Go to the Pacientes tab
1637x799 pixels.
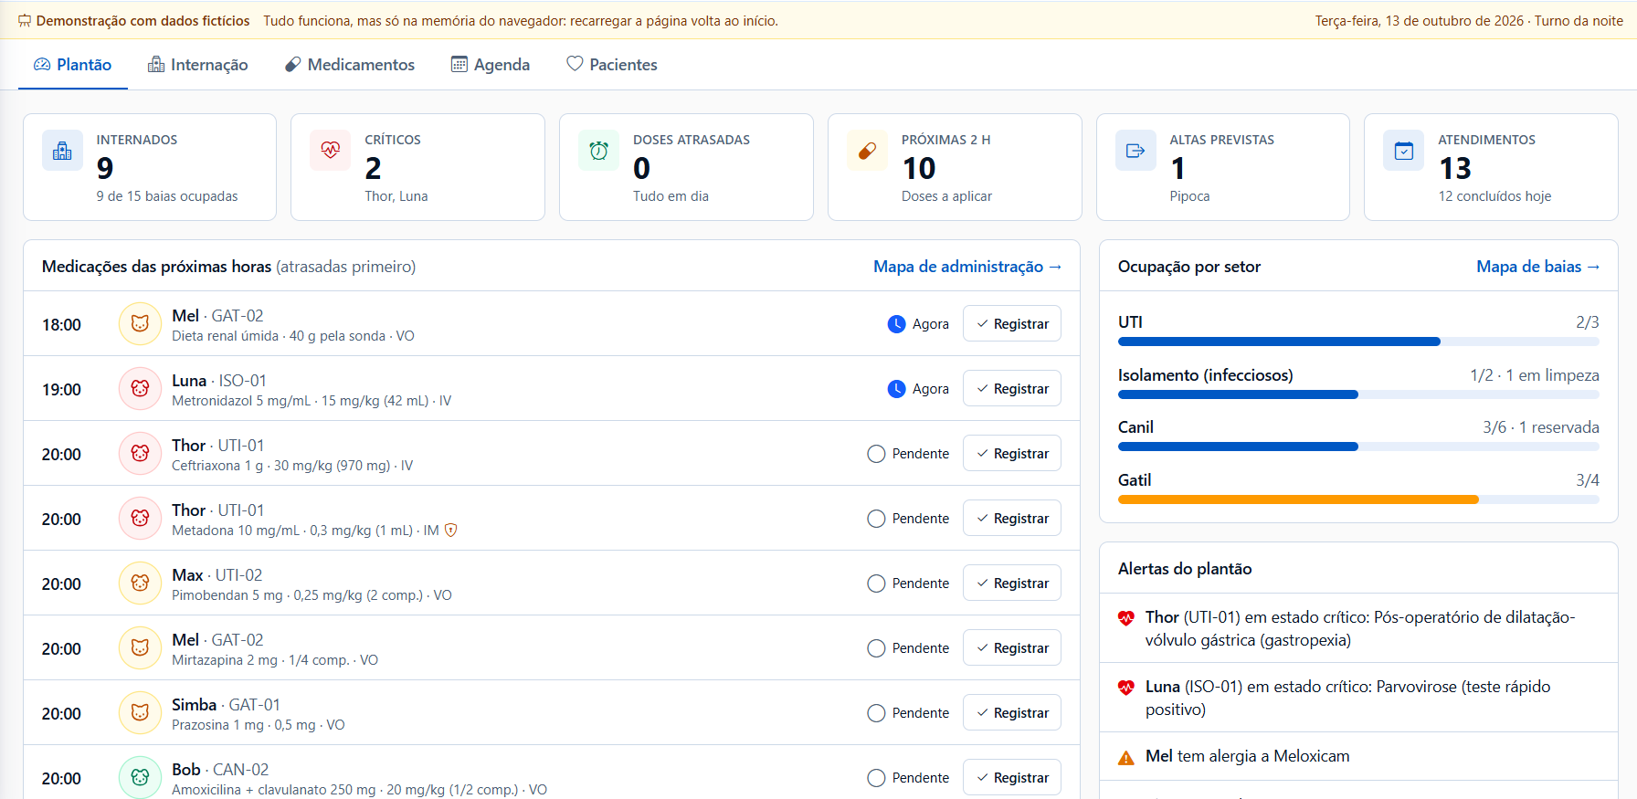[x=612, y=65]
